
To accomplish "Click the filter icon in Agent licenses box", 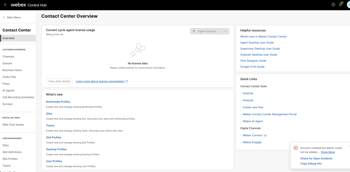I will (194, 31).
